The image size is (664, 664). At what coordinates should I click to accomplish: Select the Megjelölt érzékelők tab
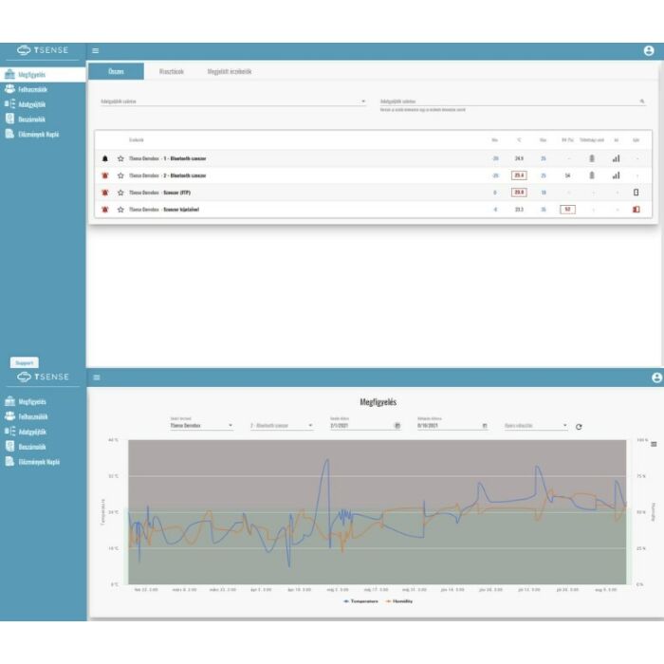[230, 71]
